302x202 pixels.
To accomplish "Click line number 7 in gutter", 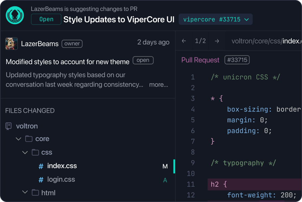I will click(x=193, y=141).
